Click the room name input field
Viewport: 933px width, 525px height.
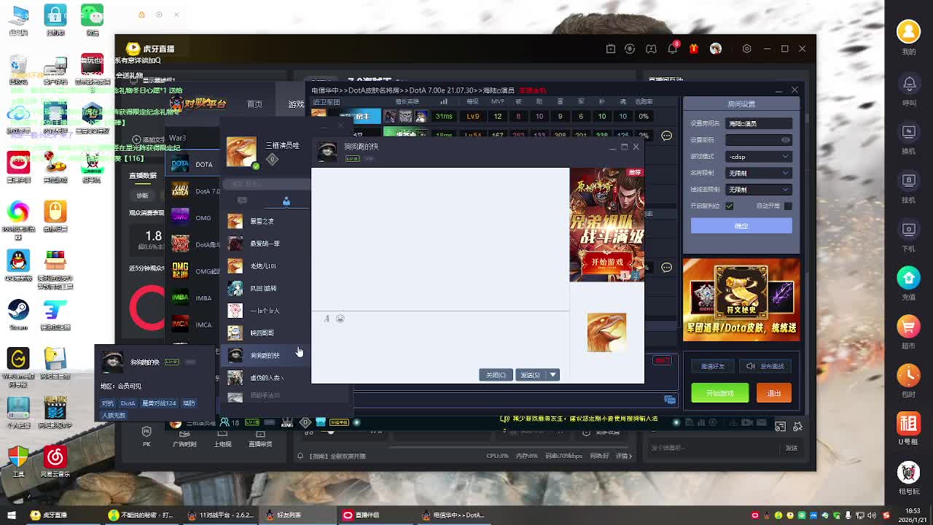(x=758, y=124)
